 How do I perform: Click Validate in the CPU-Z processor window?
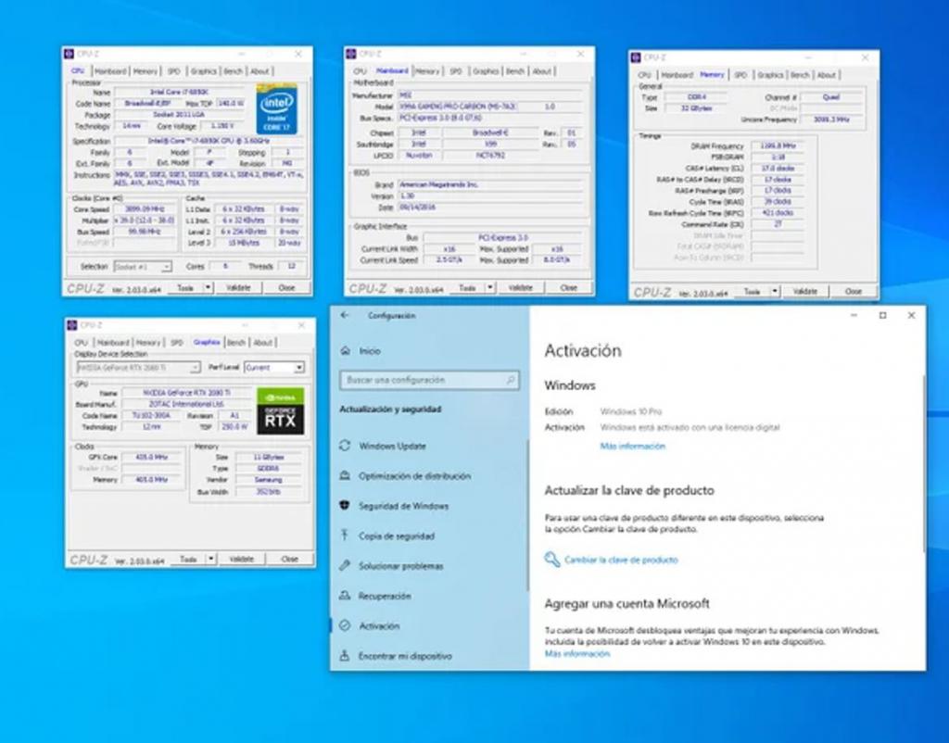pos(238,288)
